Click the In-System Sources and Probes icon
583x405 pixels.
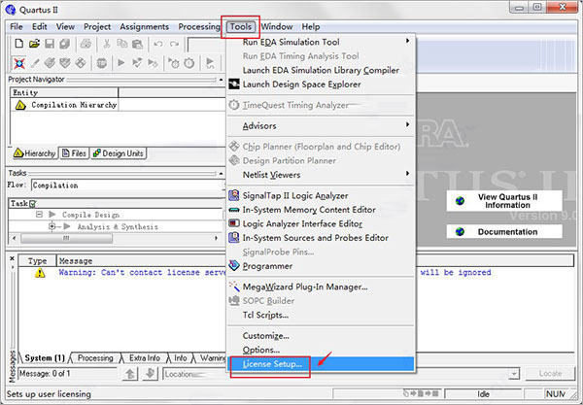[234, 237]
